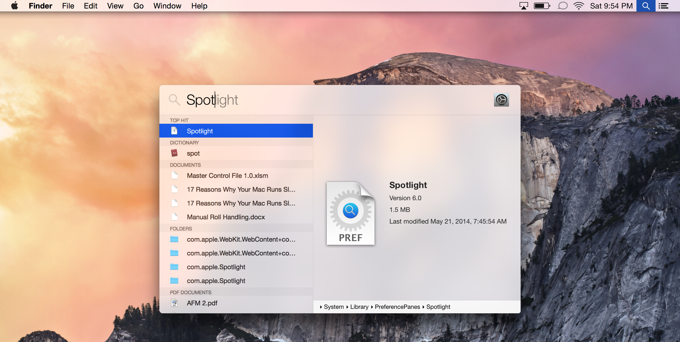Image resolution: width=680 pixels, height=342 pixels.
Task: Open the Help menu
Action: tap(199, 6)
